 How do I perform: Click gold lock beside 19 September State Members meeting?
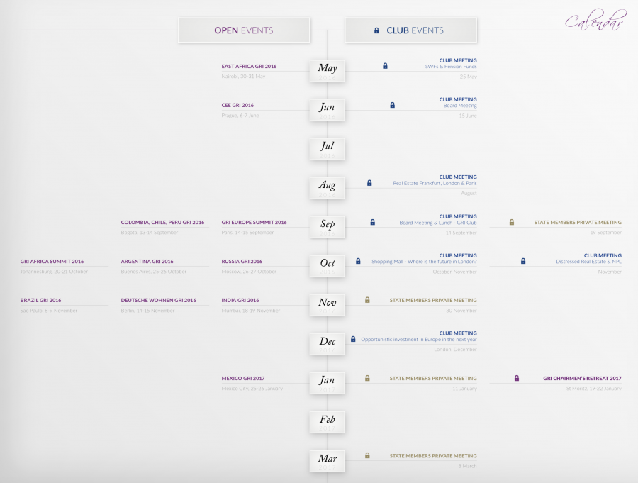(x=511, y=223)
